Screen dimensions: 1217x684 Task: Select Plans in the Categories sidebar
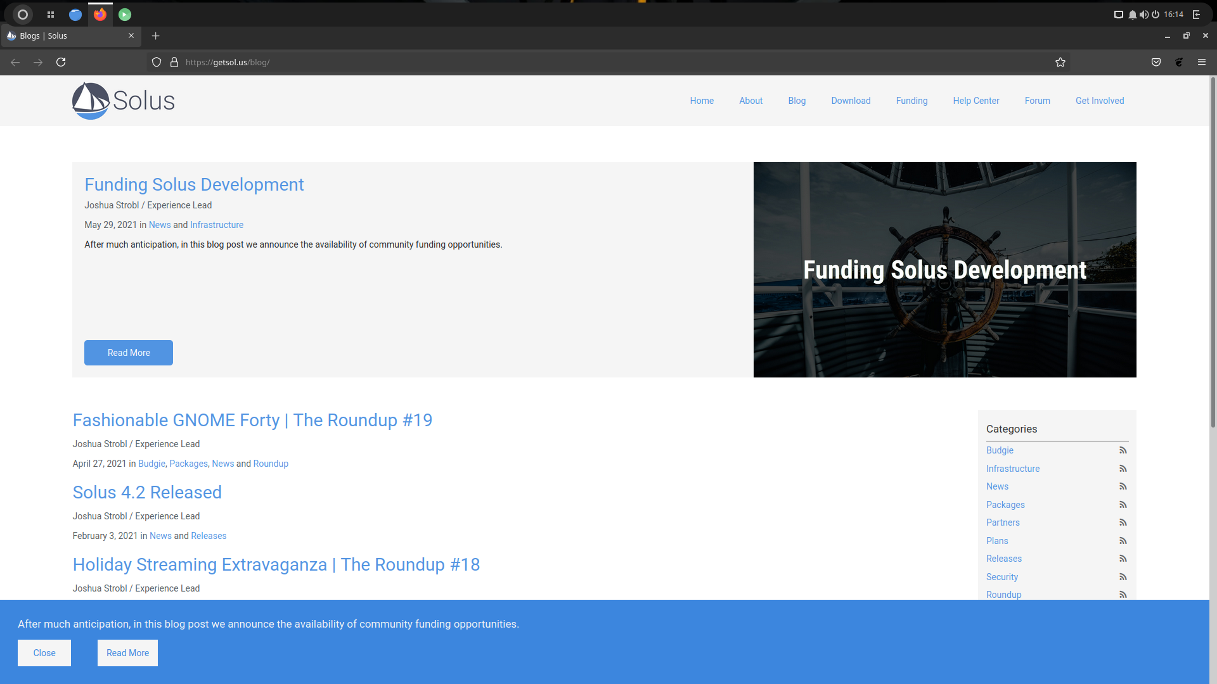(x=997, y=541)
